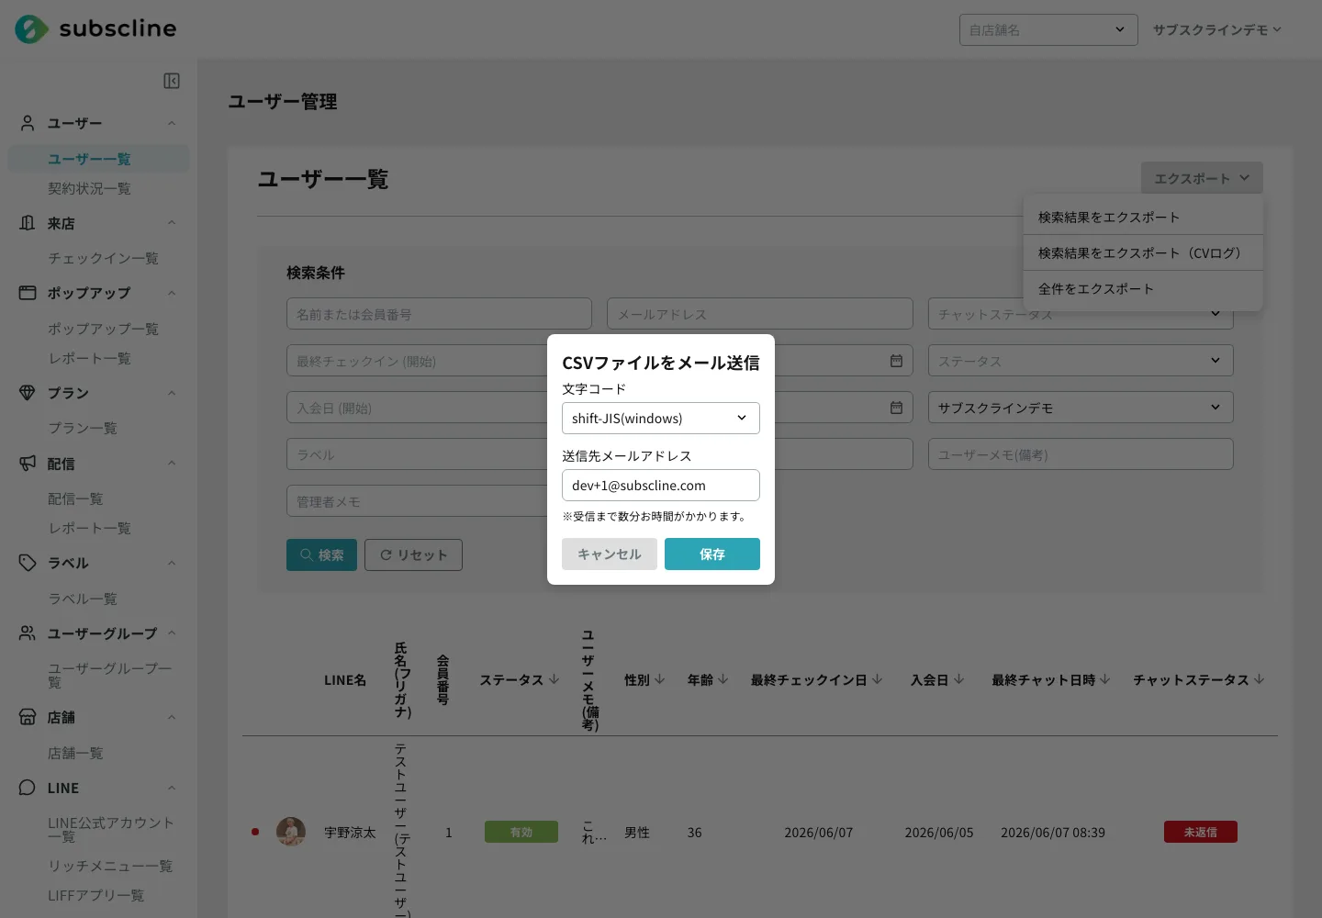Viewport: 1322px width, 918px height.
Task: Click the ラベル tag icon in sidebar
Action: [x=28, y=563]
